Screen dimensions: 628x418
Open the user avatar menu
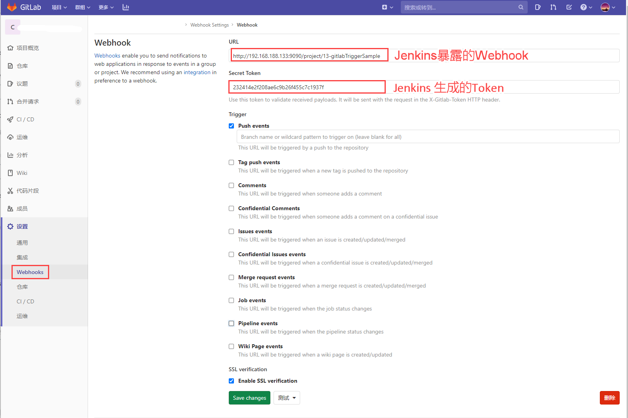point(608,7)
